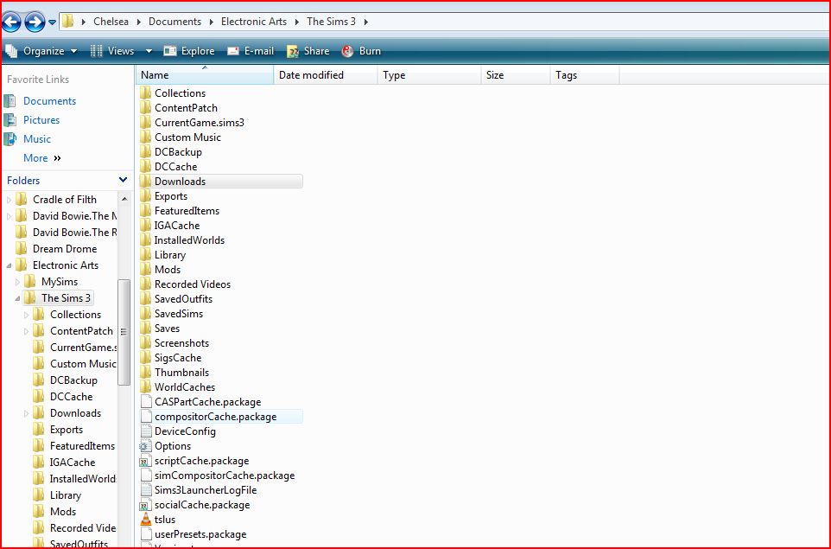Select the InstalledWorlds folder name in file list
831x549 pixels.
pos(190,240)
